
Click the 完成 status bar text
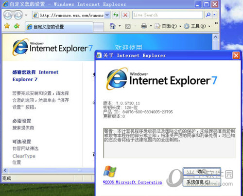6,178
